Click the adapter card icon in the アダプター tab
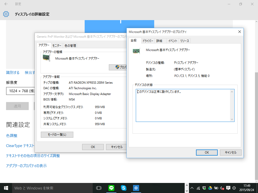Screen dimensions: 258x193 (47, 58)
